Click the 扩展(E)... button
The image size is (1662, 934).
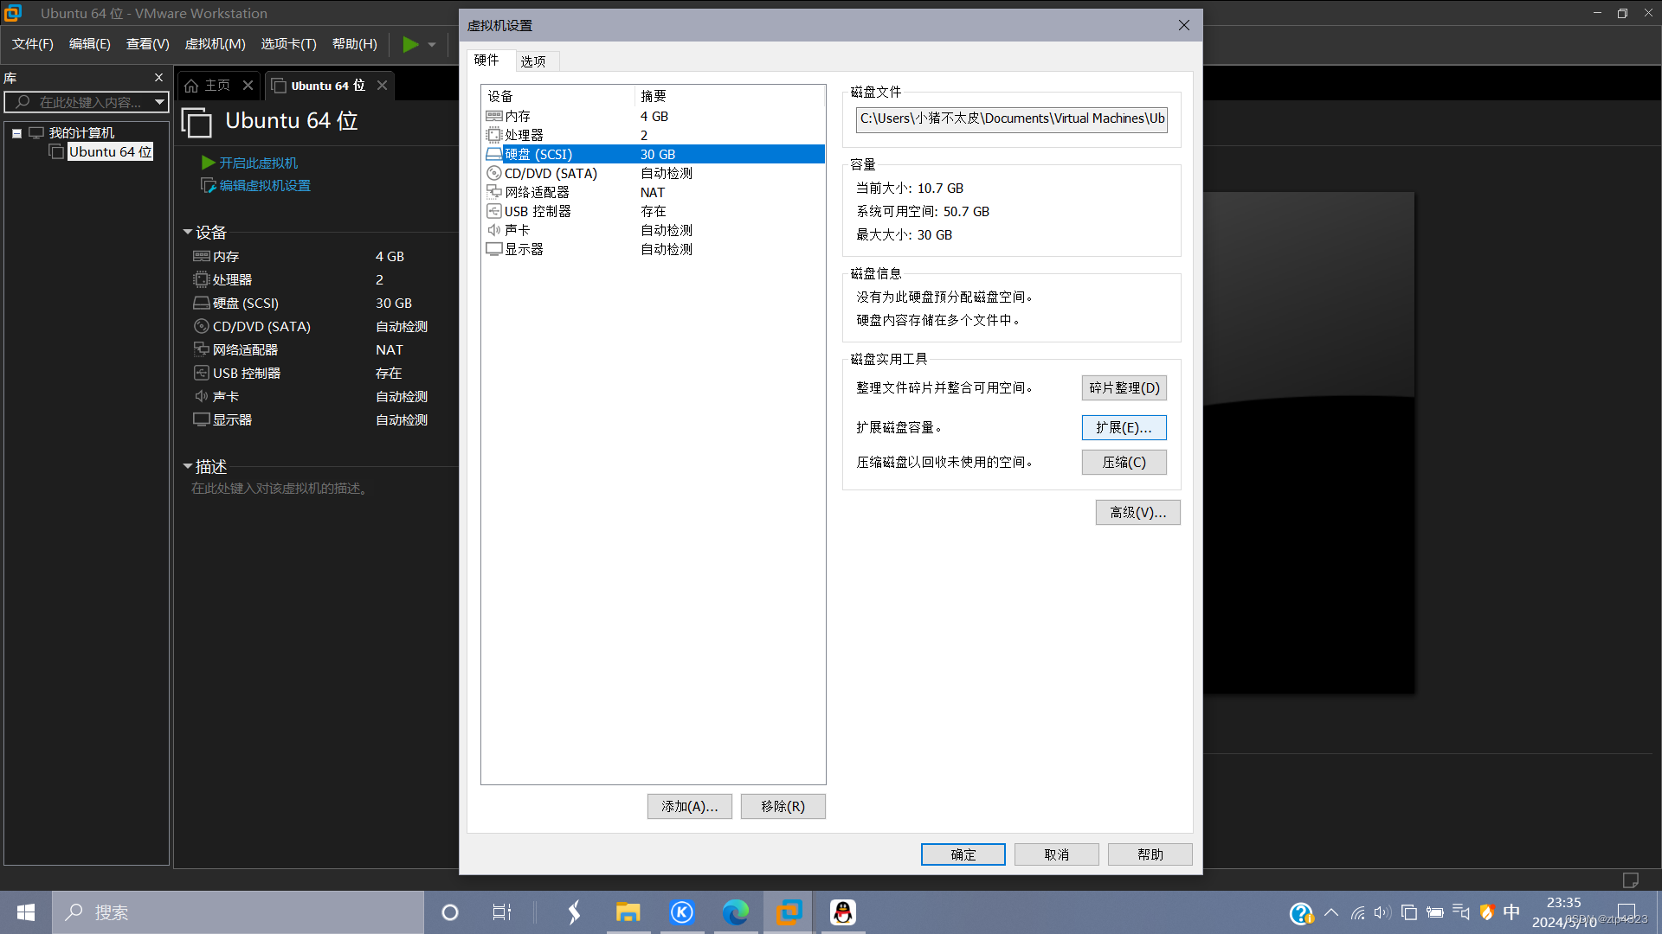1123,428
